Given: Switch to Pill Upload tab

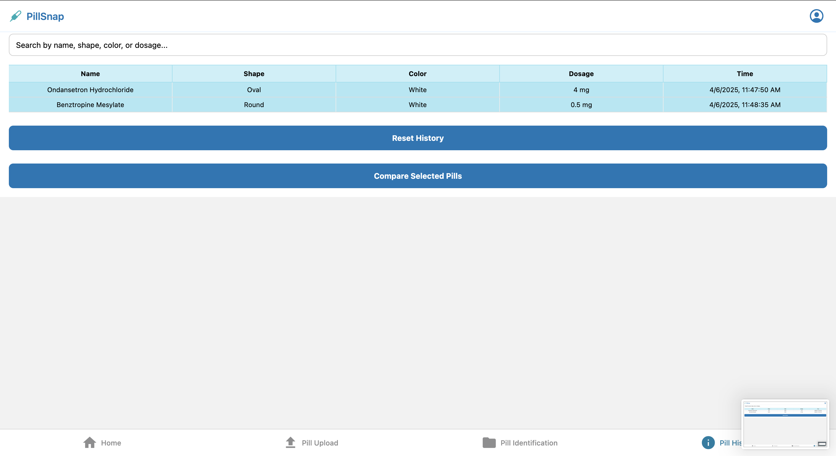Looking at the screenshot, I should tap(320, 443).
